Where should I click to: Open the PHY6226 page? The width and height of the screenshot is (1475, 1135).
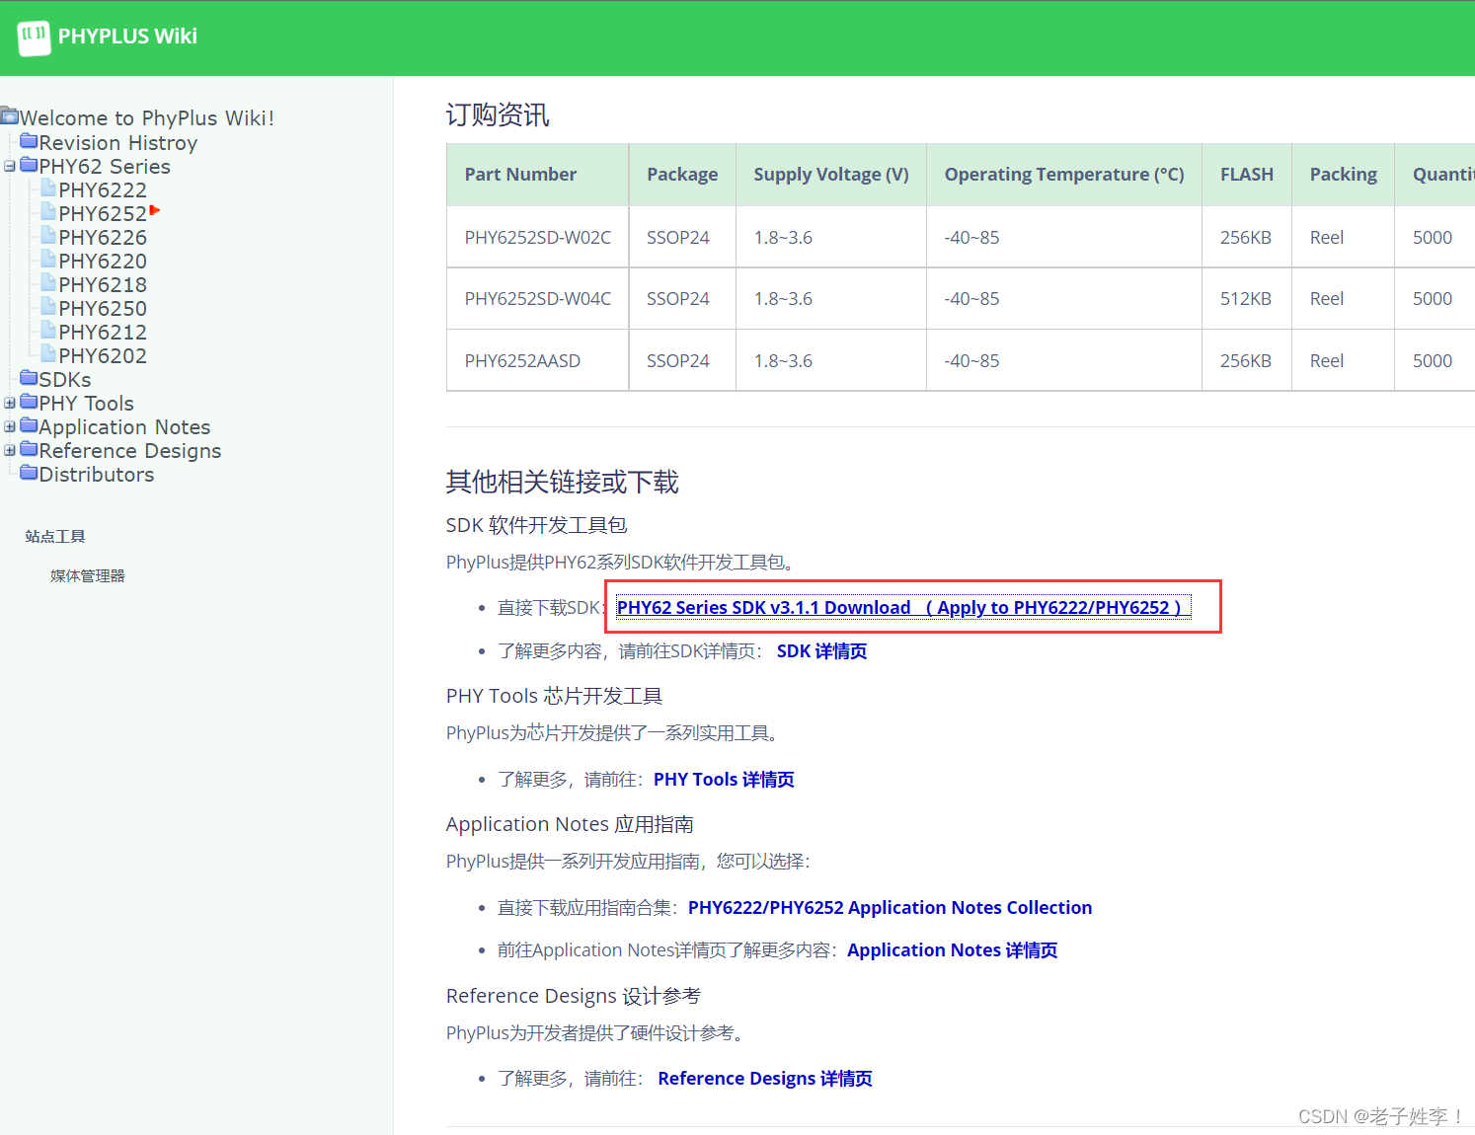[x=103, y=238]
